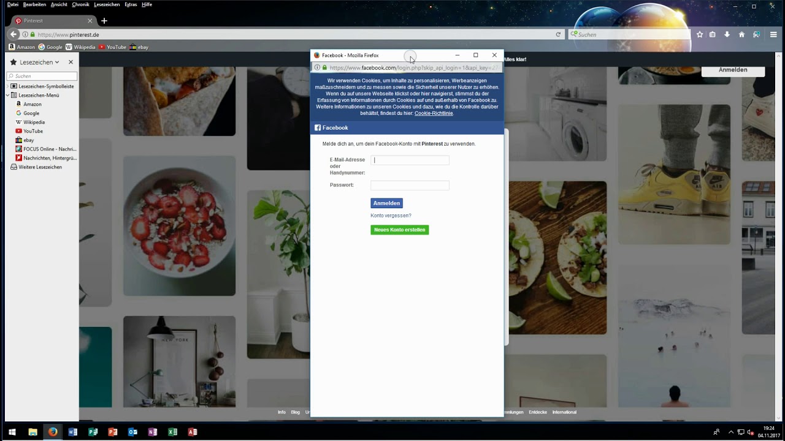The height and width of the screenshot is (441, 785).
Task: Open File Explorer from taskbar
Action: tap(33, 432)
